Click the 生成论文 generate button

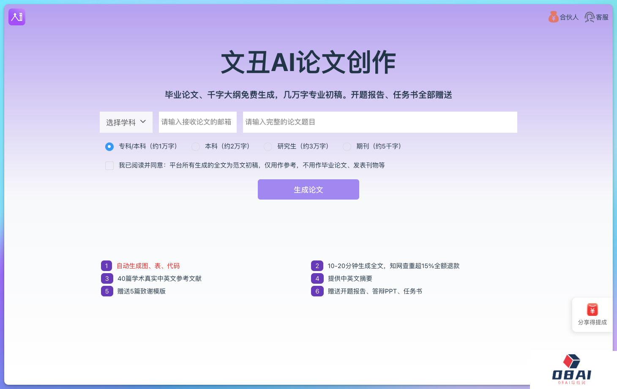[308, 189]
